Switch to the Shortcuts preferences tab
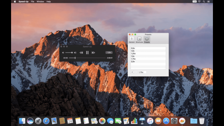This screenshot has width=224, height=126. tap(139, 40)
